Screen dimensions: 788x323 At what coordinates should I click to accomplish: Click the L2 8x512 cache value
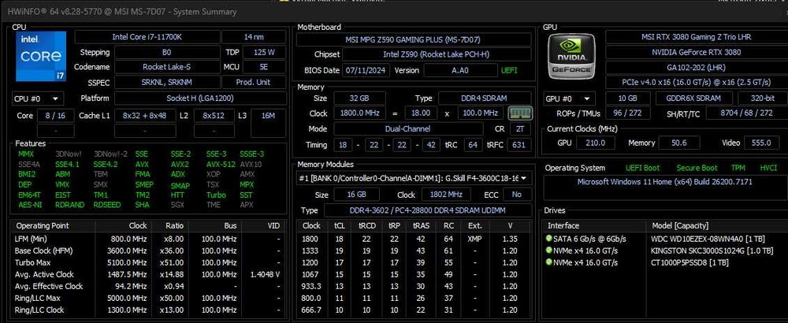pos(214,116)
